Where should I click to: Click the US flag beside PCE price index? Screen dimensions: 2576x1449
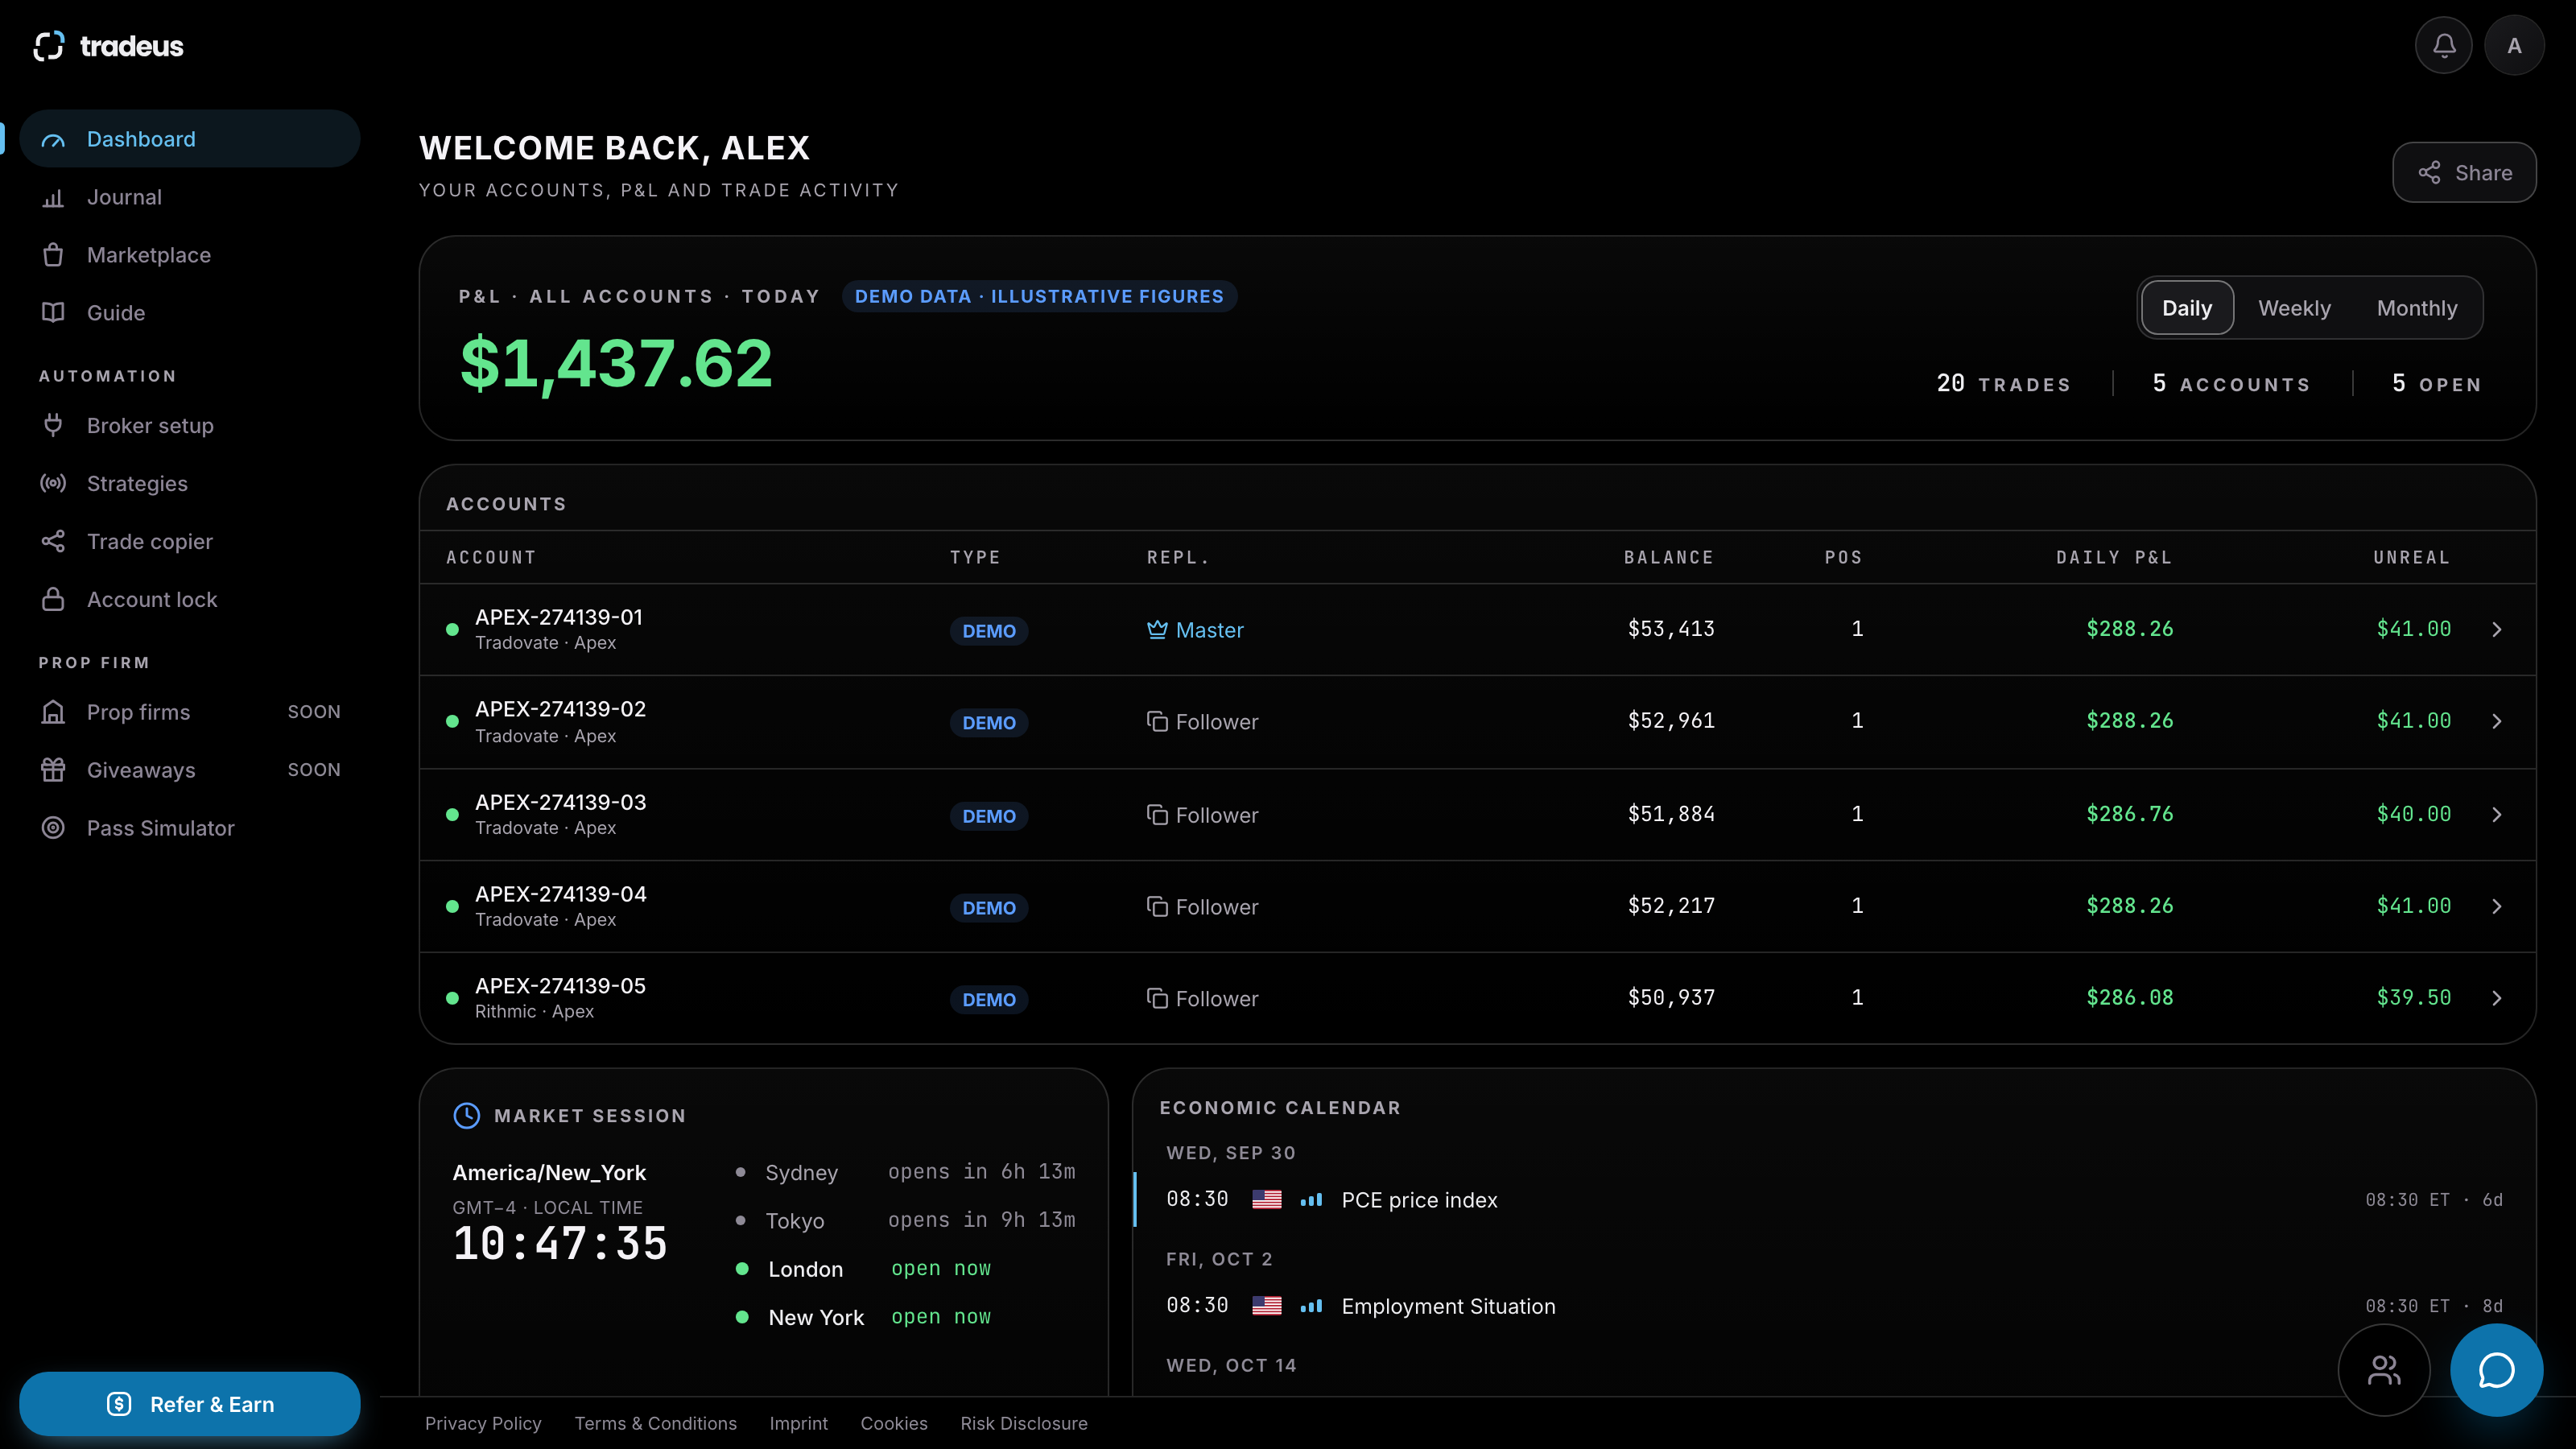tap(1267, 1200)
